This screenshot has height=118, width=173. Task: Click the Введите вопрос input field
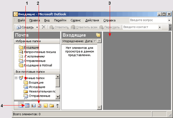coord(148,20)
